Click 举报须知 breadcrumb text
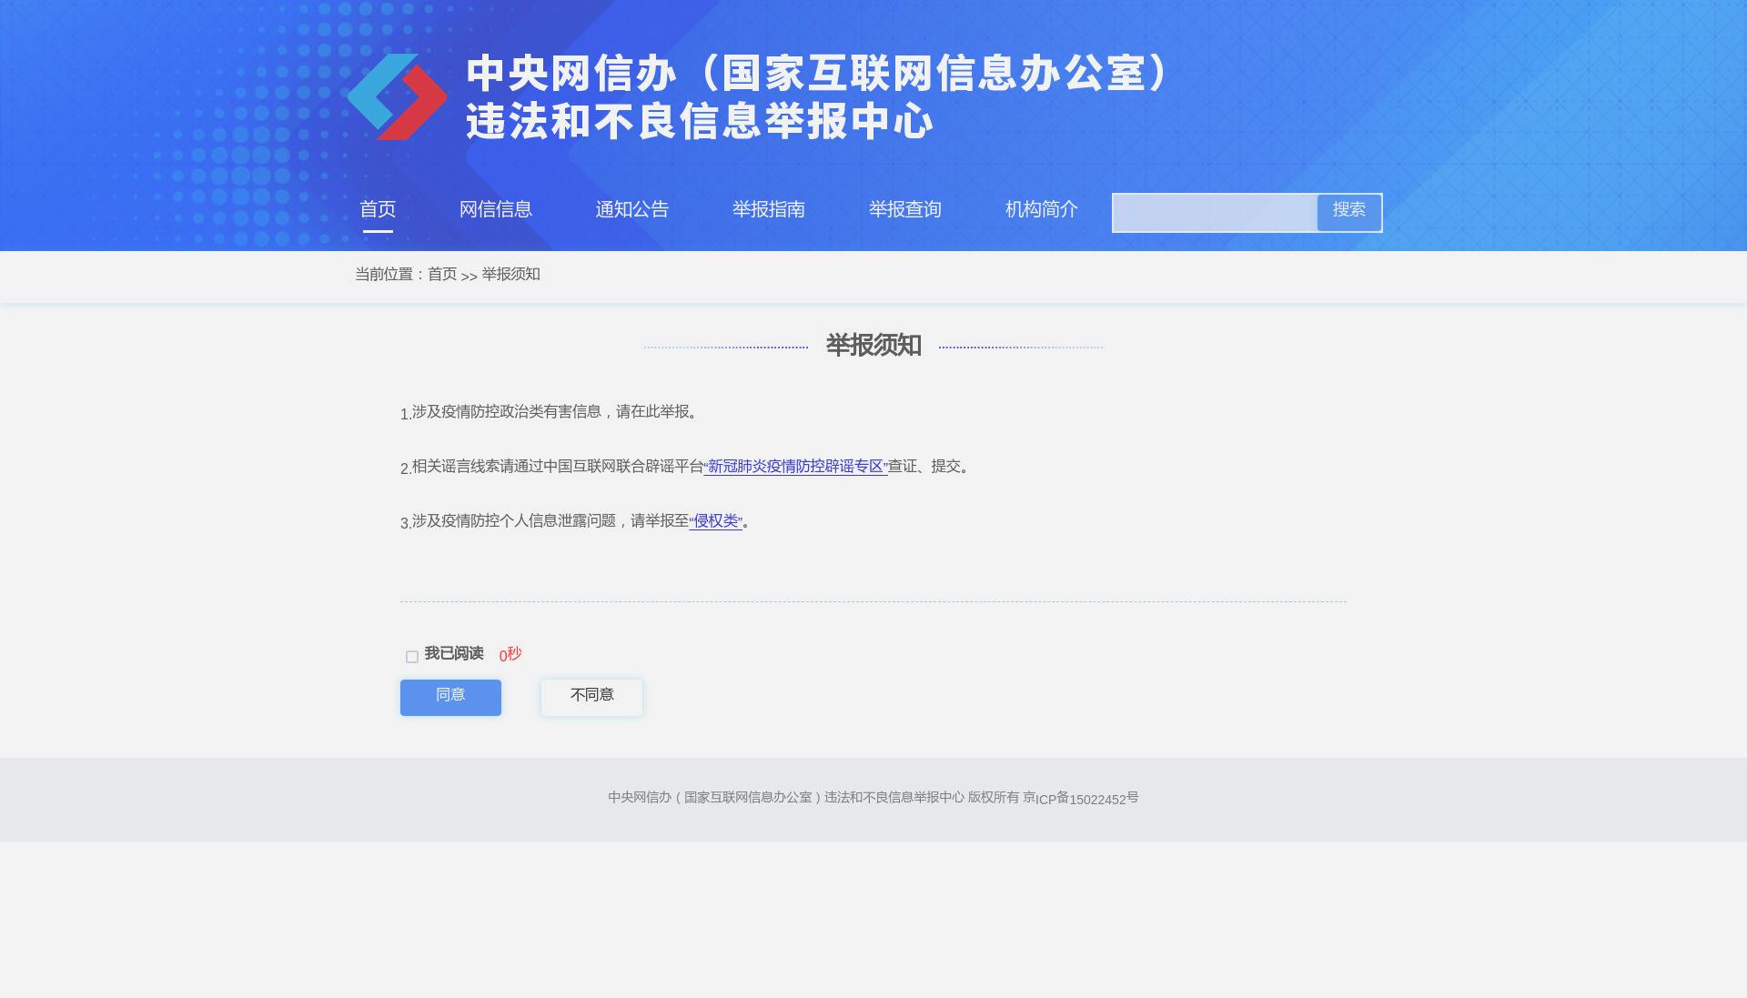This screenshot has width=1747, height=998. (510, 274)
